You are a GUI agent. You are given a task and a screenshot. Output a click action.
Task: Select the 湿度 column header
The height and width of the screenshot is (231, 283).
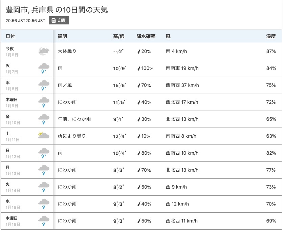coord(271,36)
